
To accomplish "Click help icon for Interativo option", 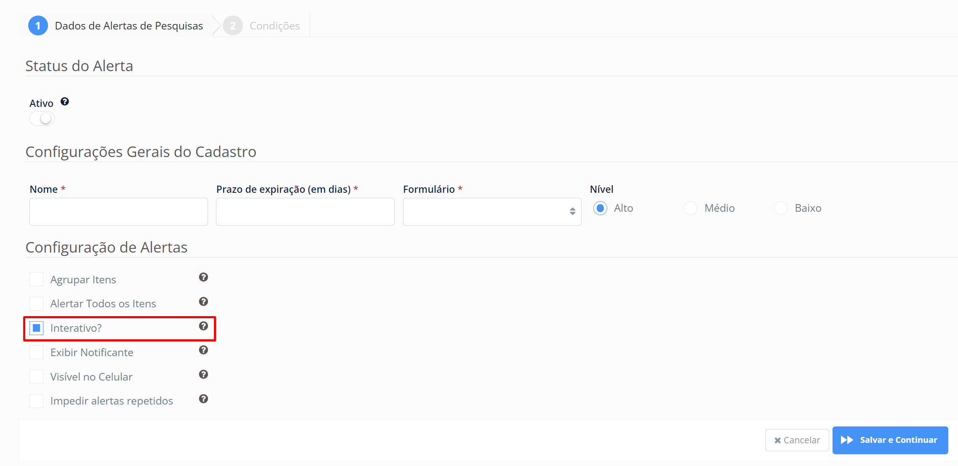I will pos(203,326).
